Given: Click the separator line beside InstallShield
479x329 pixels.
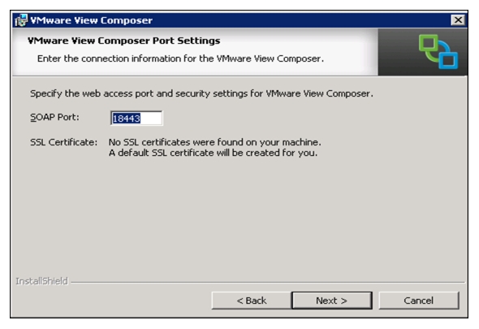Looking at the screenshot, I should pos(267,282).
